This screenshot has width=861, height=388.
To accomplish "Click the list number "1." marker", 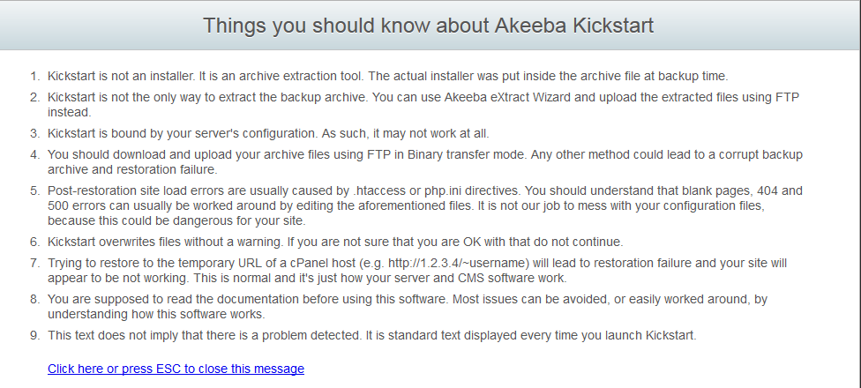I will (34, 77).
